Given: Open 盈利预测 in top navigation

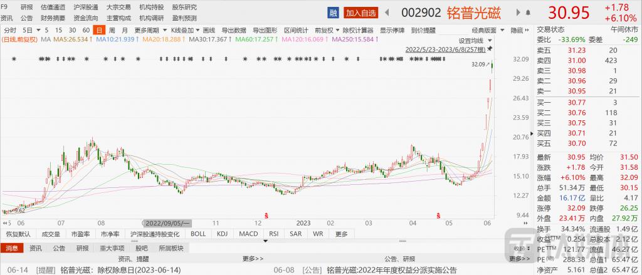Looking at the screenshot, I should (184, 18).
